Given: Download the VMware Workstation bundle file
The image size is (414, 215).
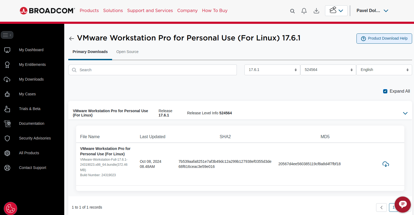Looking at the screenshot, I should click(386, 164).
